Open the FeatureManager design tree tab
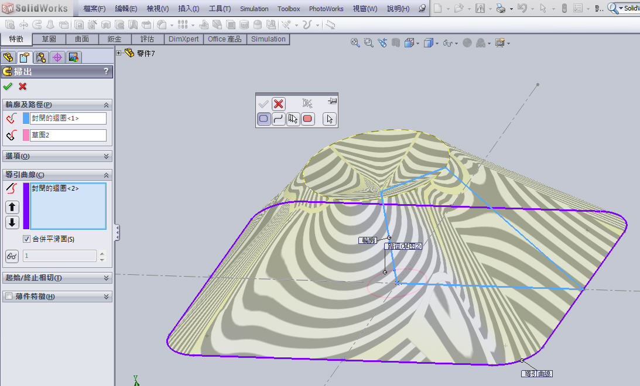 tap(8, 57)
